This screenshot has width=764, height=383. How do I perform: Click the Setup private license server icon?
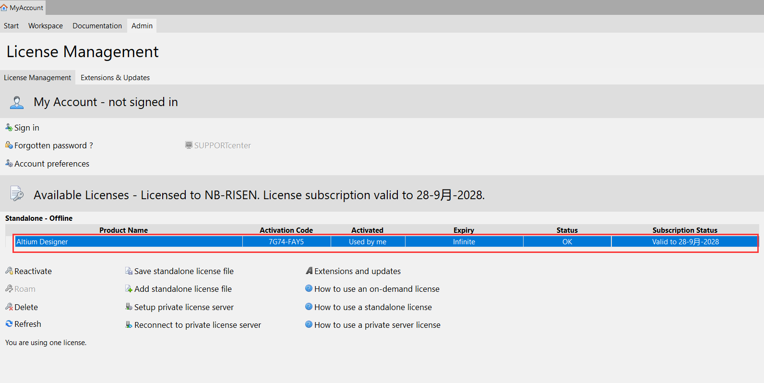(x=129, y=307)
